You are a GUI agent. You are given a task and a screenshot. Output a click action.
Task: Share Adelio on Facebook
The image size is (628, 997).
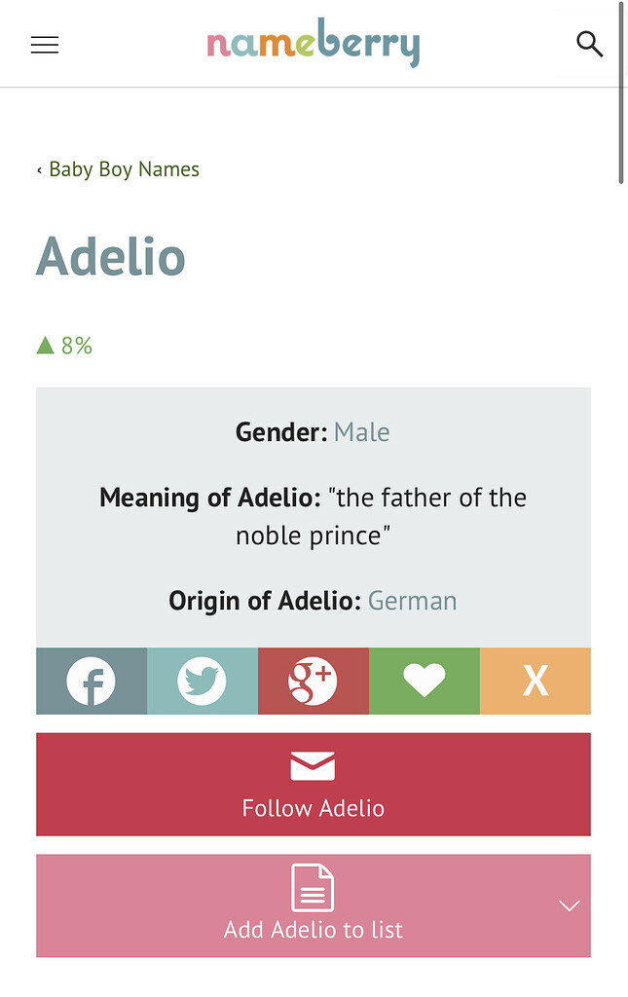(x=92, y=681)
